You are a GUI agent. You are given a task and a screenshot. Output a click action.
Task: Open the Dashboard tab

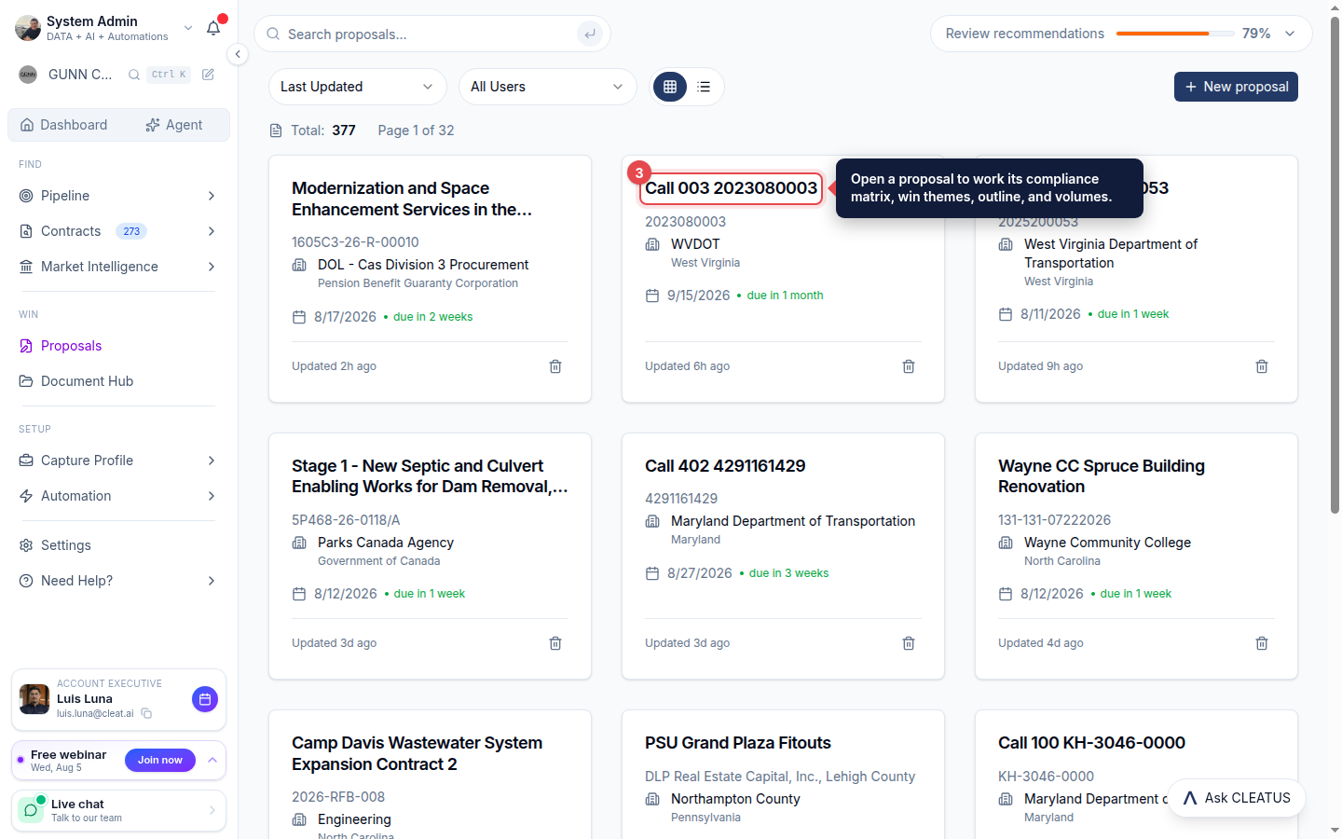64,125
